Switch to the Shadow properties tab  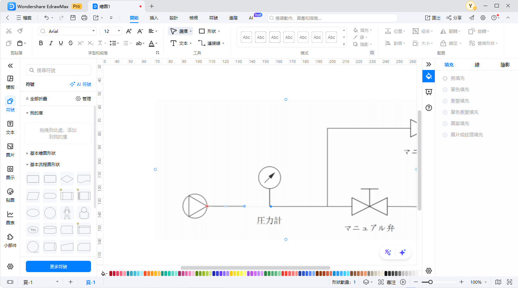(x=505, y=65)
